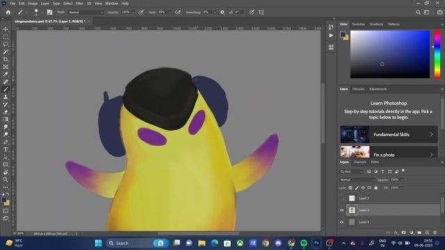The height and width of the screenshot is (250, 445).
Task: Create a new group folder icon
Action: pyautogui.click(x=419, y=233)
